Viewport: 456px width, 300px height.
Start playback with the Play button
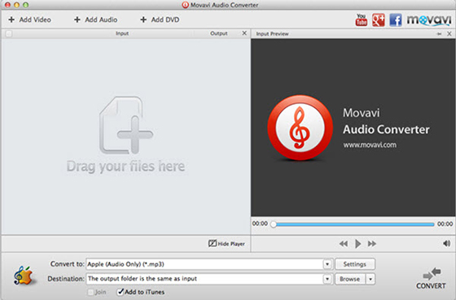click(x=358, y=244)
